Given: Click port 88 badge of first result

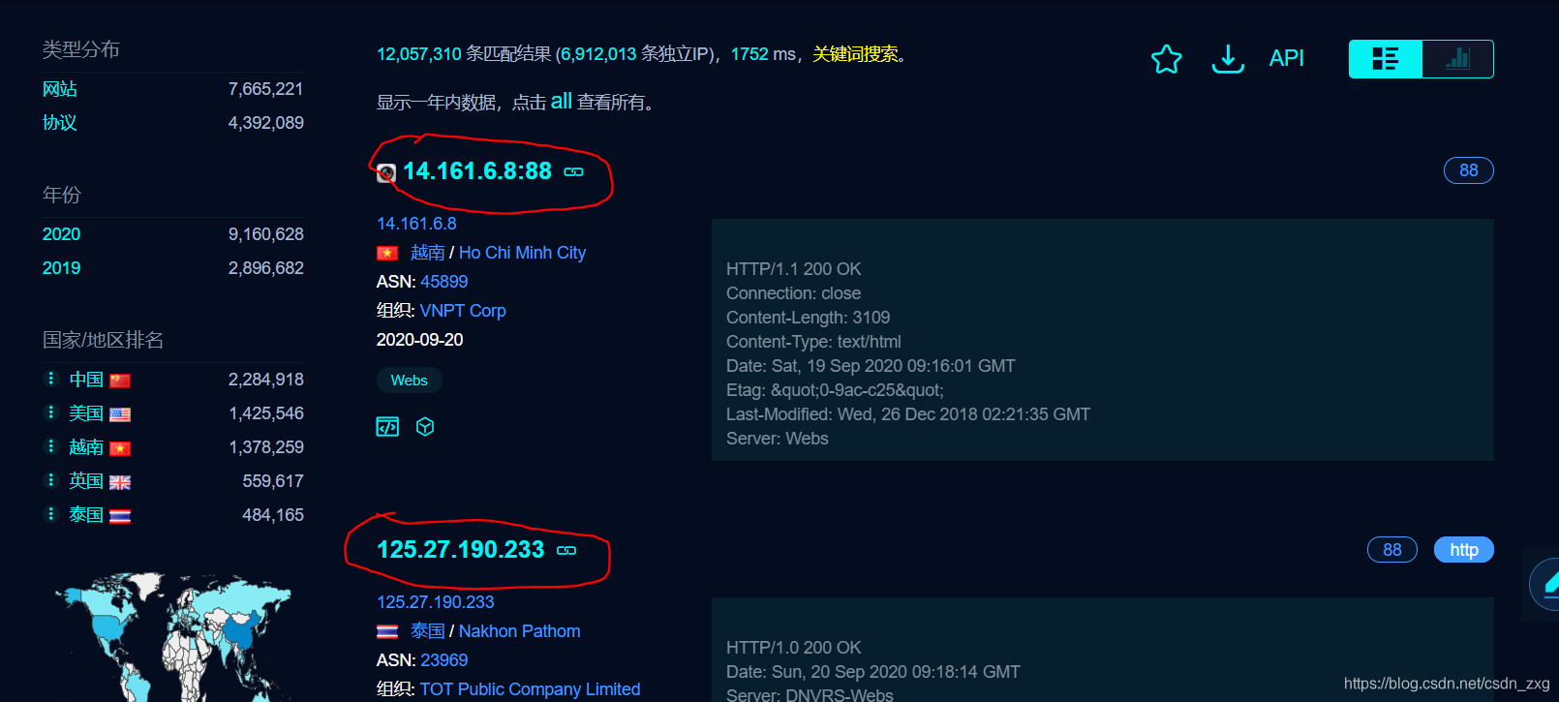Looking at the screenshot, I should pos(1469,170).
